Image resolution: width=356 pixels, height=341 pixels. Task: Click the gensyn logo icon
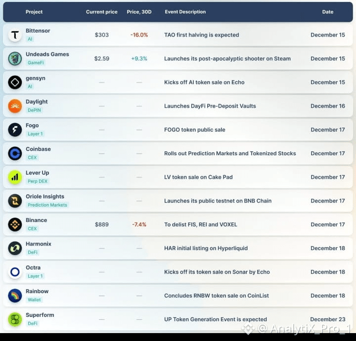coord(15,83)
